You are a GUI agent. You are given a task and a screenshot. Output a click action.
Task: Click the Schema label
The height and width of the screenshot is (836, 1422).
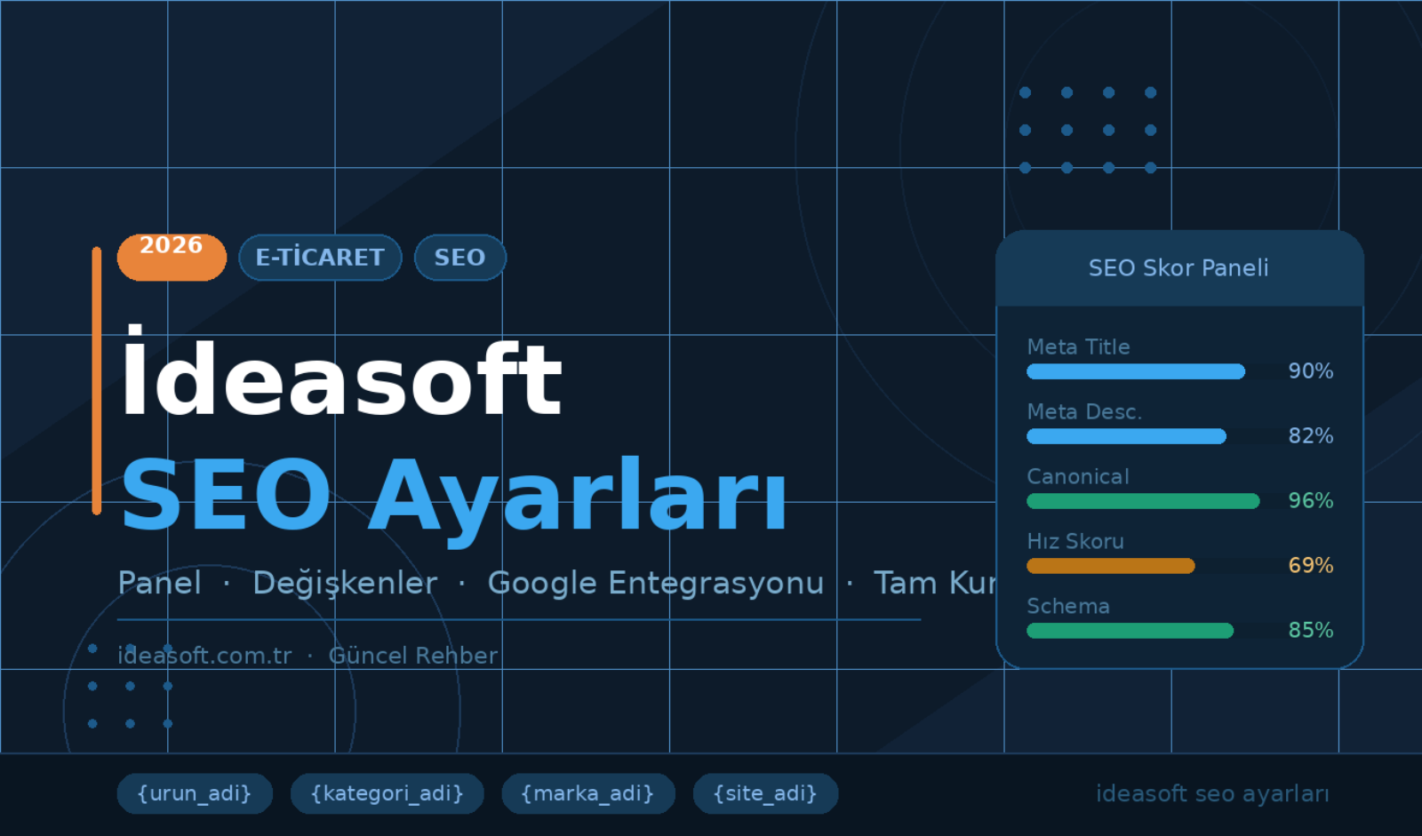tap(1068, 607)
